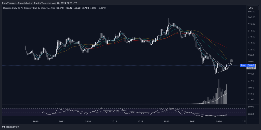261x130 pixels.
Task: Click the 2022 label on time axis
Action: (193, 122)
